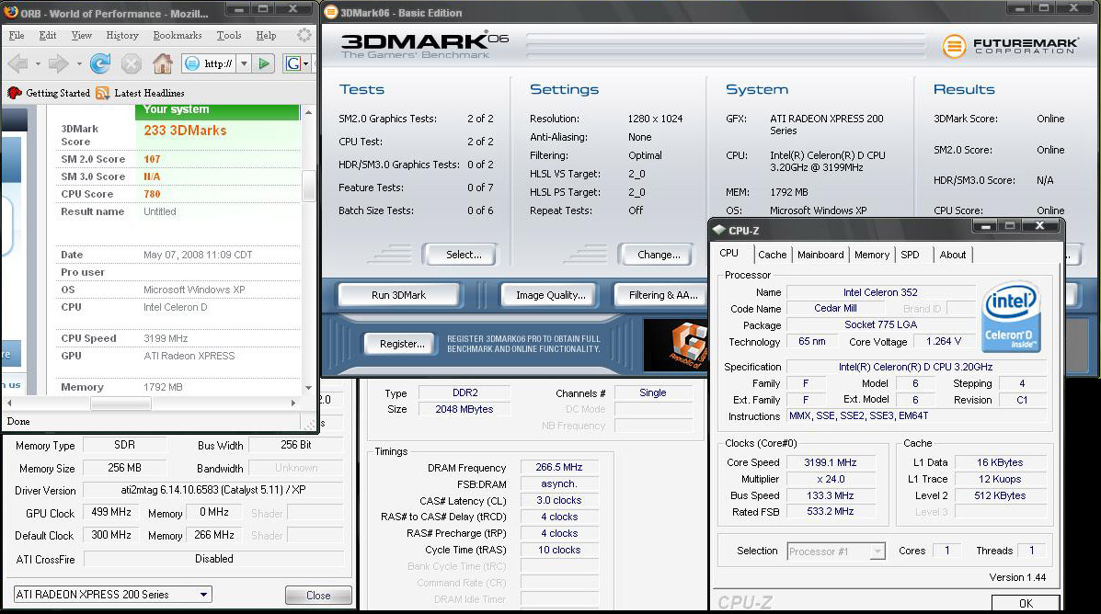Screen dimensions: 1101x614
Task: Open Firefox Bookmarks menu
Action: [177, 35]
